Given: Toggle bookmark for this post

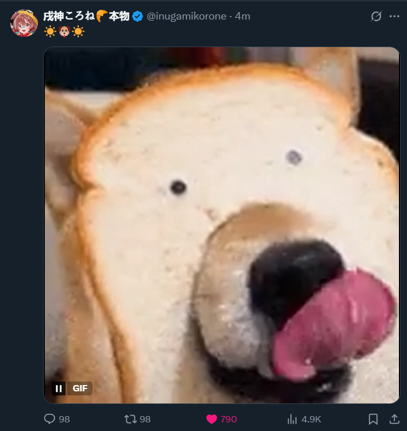Looking at the screenshot, I should pos(373,419).
